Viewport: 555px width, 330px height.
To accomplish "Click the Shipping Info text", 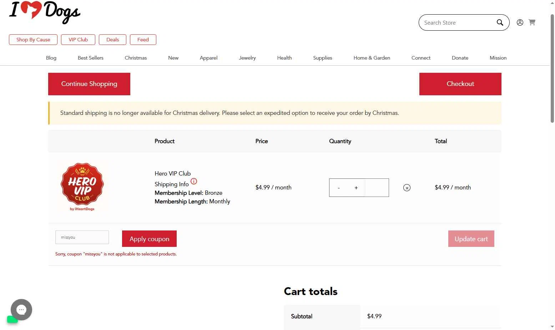I will tap(171, 184).
